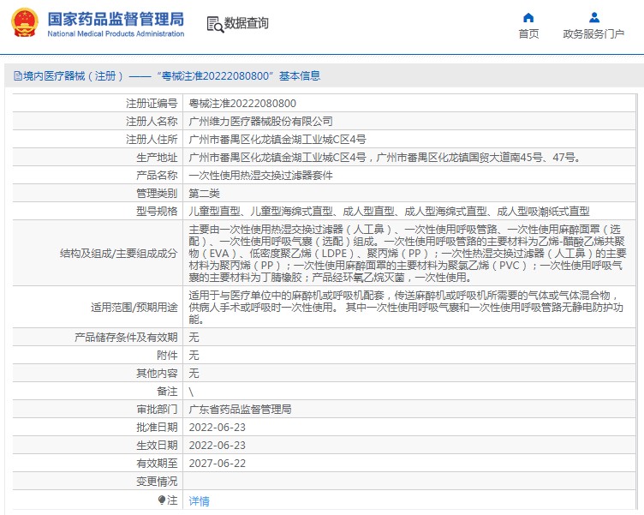Select production address text ending 45号、47号
Image resolution: width=644 pixels, height=515 pixels.
coord(385,158)
